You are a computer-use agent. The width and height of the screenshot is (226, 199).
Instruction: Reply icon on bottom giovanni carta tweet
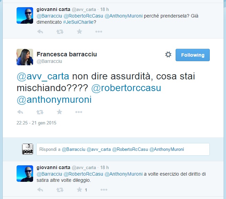pyautogui.click(x=40, y=190)
